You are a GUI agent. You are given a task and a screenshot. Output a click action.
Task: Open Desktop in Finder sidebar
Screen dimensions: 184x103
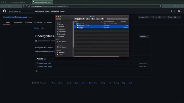tap(61, 37)
